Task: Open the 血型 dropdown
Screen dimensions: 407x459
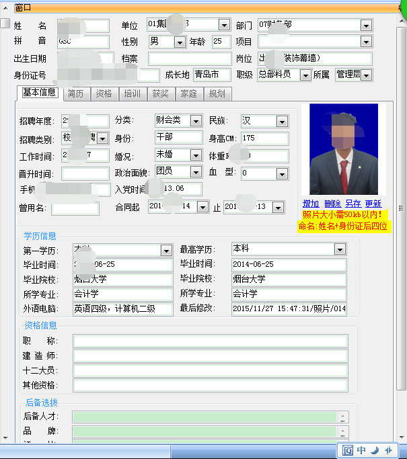Action: [282, 174]
